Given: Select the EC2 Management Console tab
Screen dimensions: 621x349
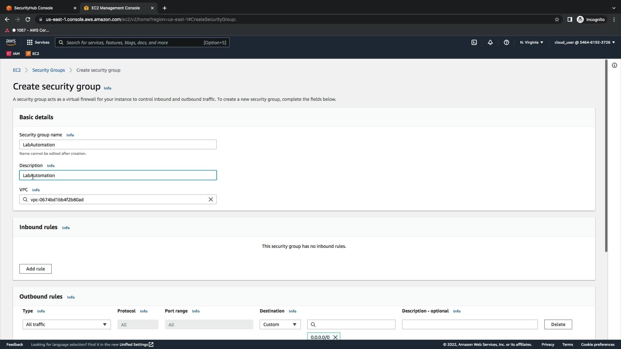Looking at the screenshot, I should click(115, 8).
